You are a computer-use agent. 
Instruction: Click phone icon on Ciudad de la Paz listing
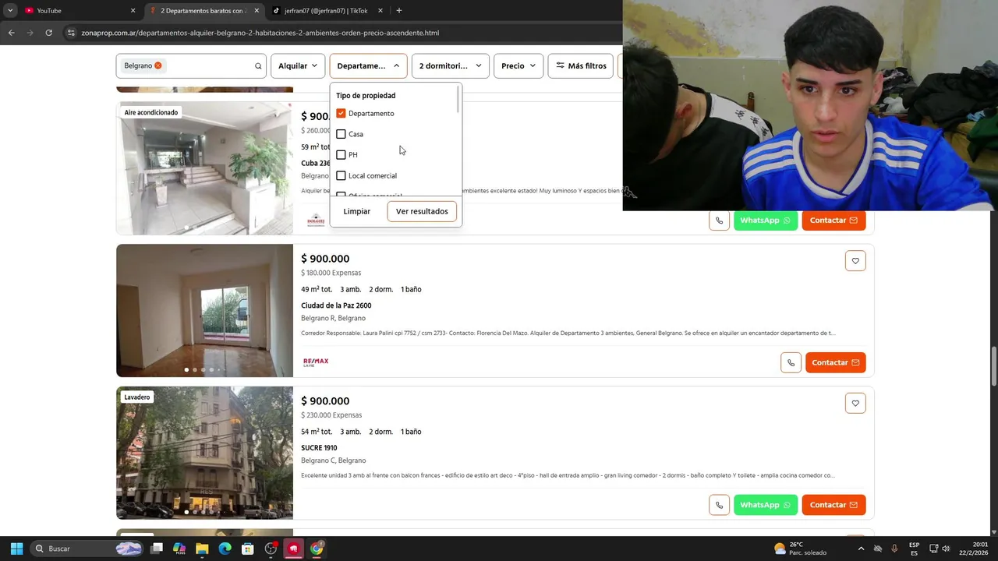point(791,362)
